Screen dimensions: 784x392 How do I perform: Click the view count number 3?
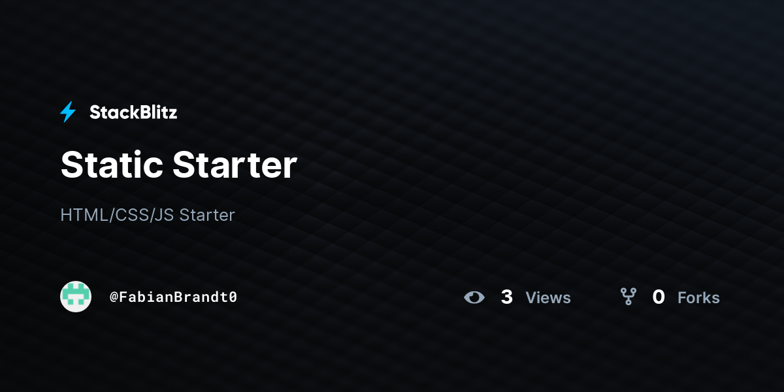click(507, 297)
